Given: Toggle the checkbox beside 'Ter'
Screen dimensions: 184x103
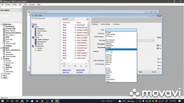Looking at the screenshot, I should point(158,48).
